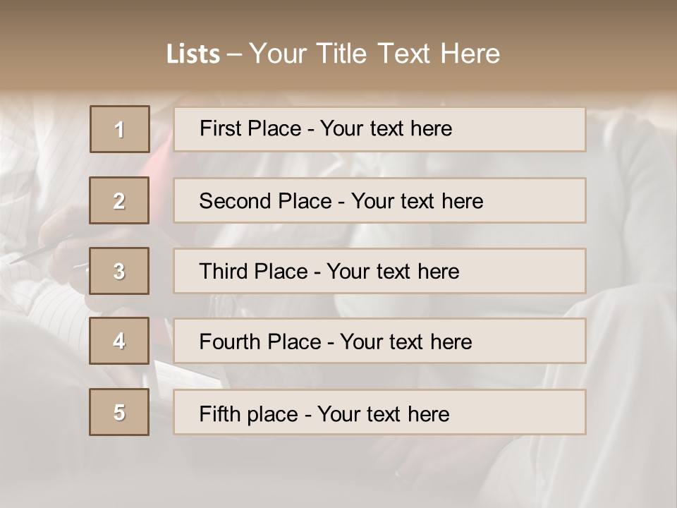
Task: Select the number 5 square
Action: 119,412
